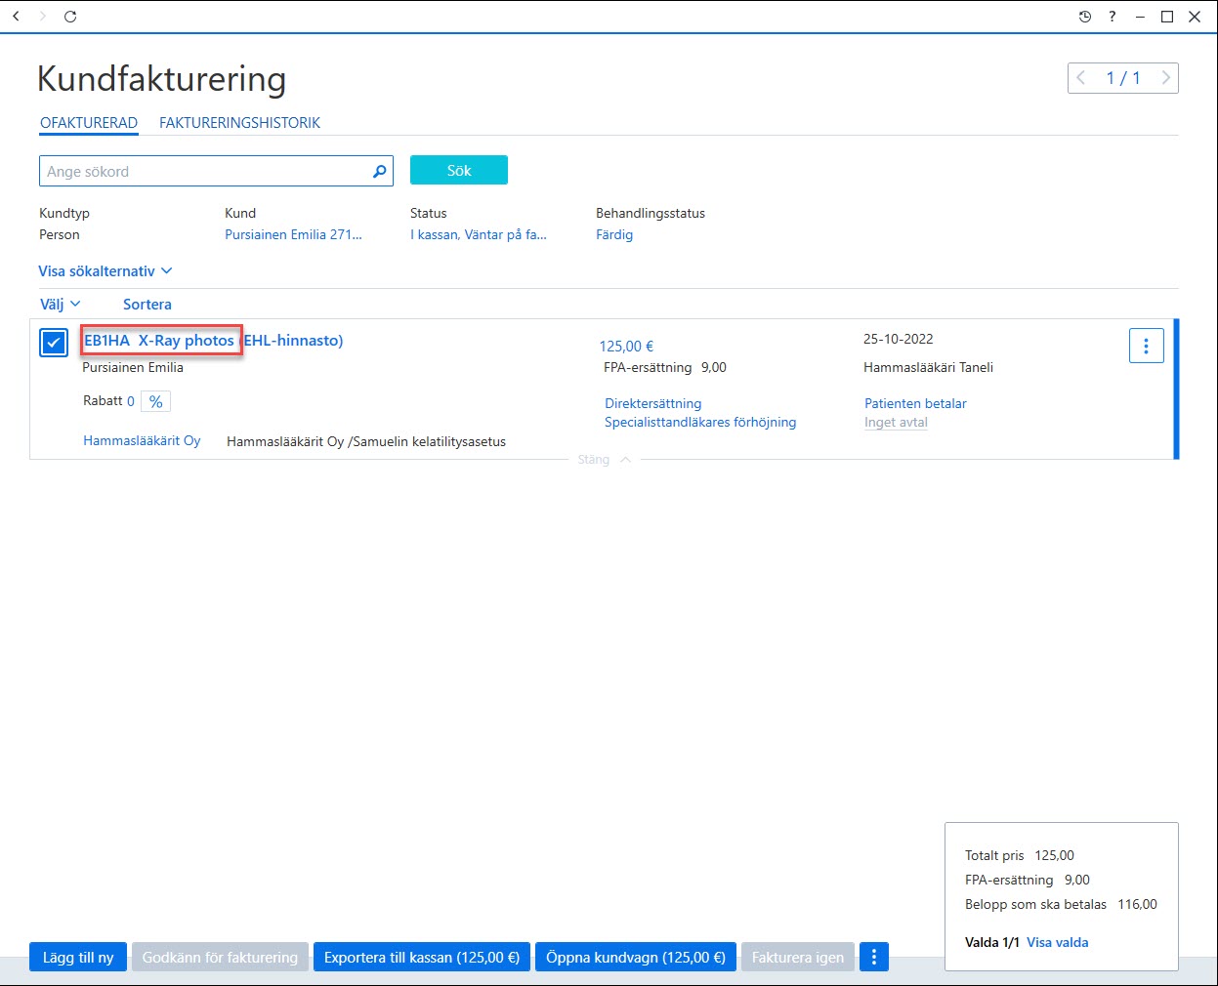Expand Visa sökalternativ search options
Screen dimensions: 1218x986
pos(105,271)
